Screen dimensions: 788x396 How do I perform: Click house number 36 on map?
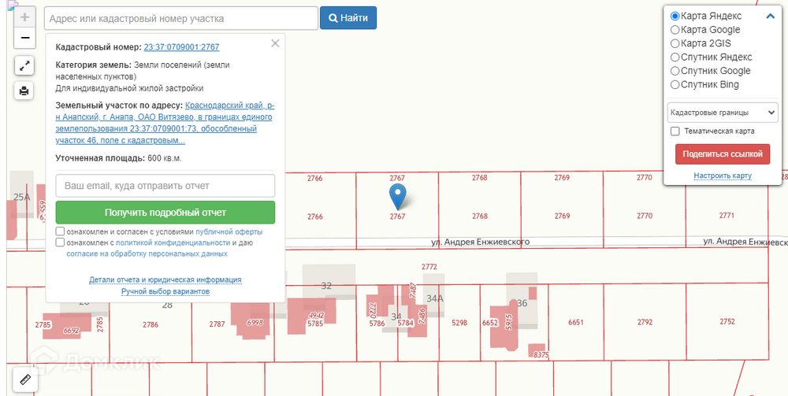pyautogui.click(x=522, y=303)
